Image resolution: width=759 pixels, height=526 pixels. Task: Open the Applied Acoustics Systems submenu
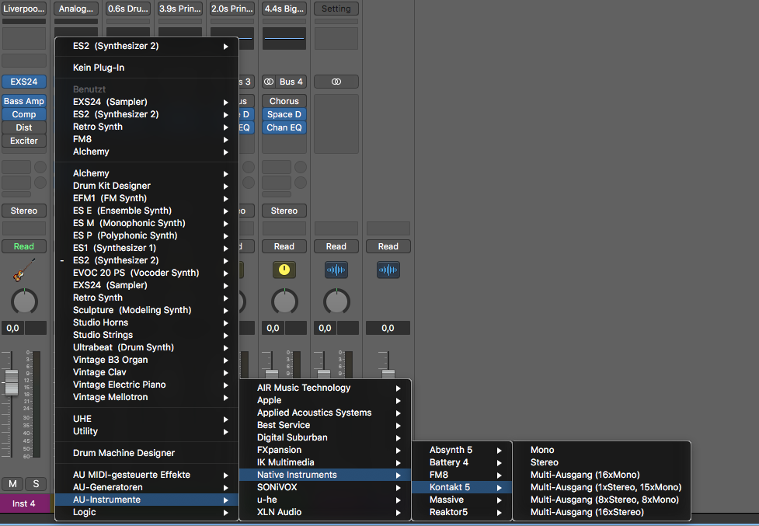click(x=326, y=413)
